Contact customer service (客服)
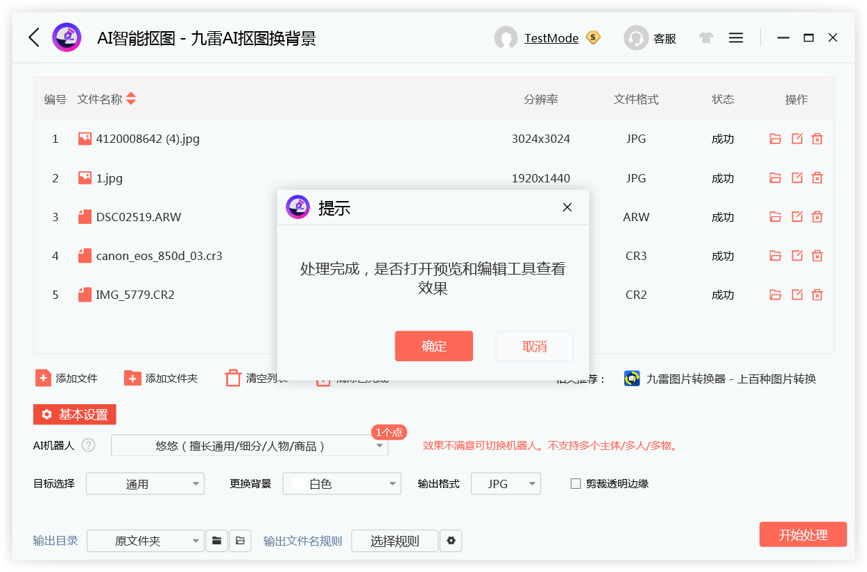 pyautogui.click(x=650, y=38)
